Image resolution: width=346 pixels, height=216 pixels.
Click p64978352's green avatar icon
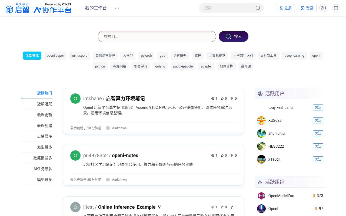(75, 156)
